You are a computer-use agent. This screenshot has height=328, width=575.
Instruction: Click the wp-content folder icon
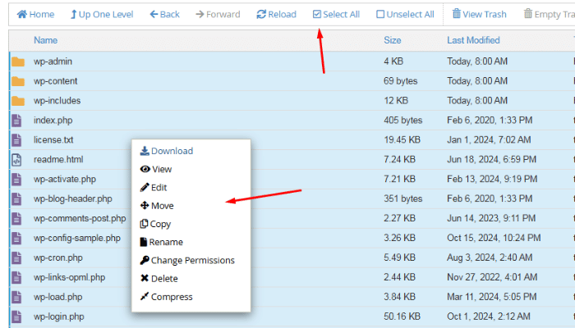(17, 81)
